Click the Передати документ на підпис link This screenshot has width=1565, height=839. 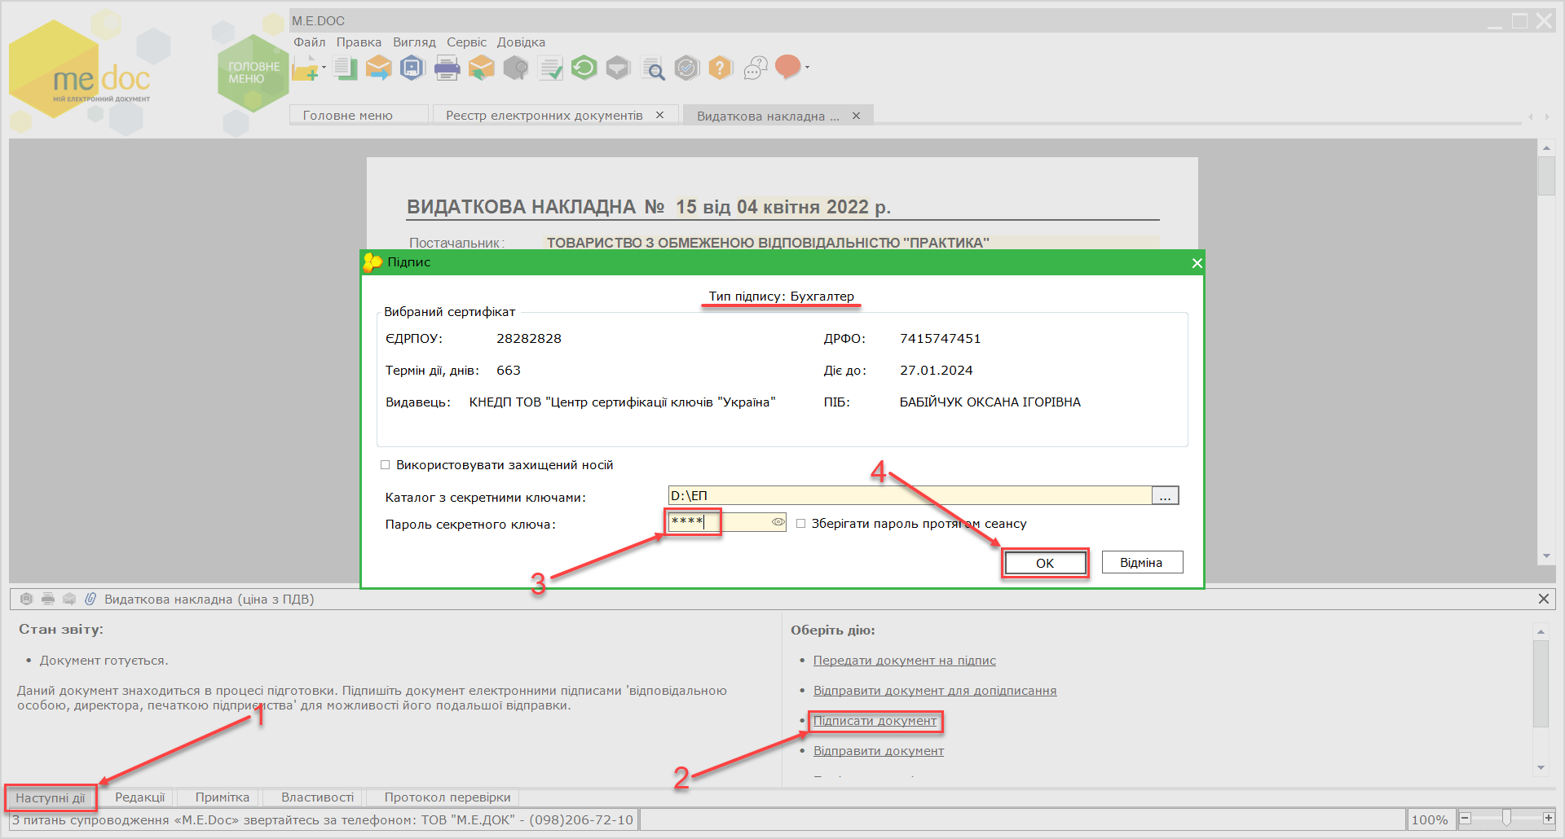click(x=905, y=661)
